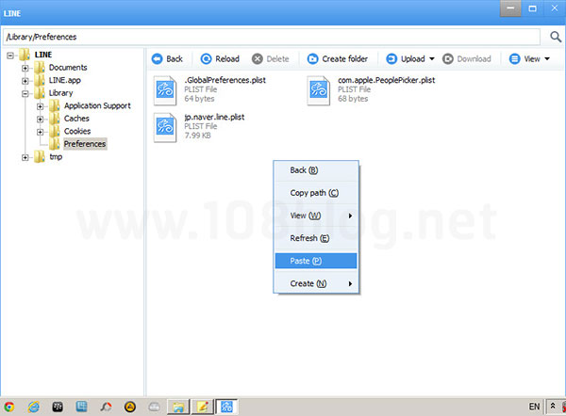This screenshot has width=566, height=416.
Task: Click the Caches folder icon
Action: (x=55, y=119)
